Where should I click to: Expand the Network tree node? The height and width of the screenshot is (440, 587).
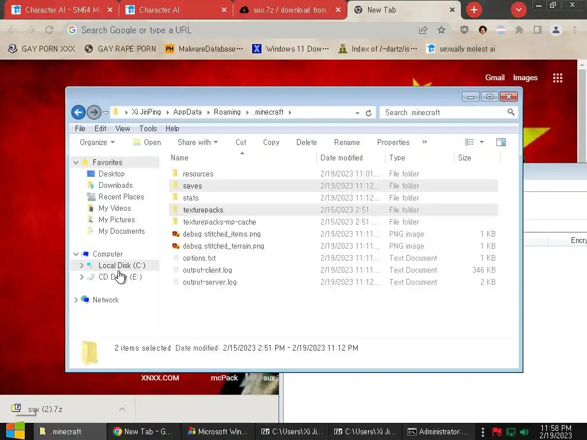pyautogui.click(x=76, y=300)
